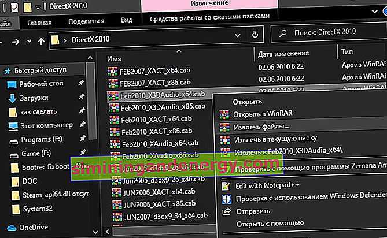Click the search magnifier icon
The width and height of the screenshot is (387, 238).
[x=283, y=32]
